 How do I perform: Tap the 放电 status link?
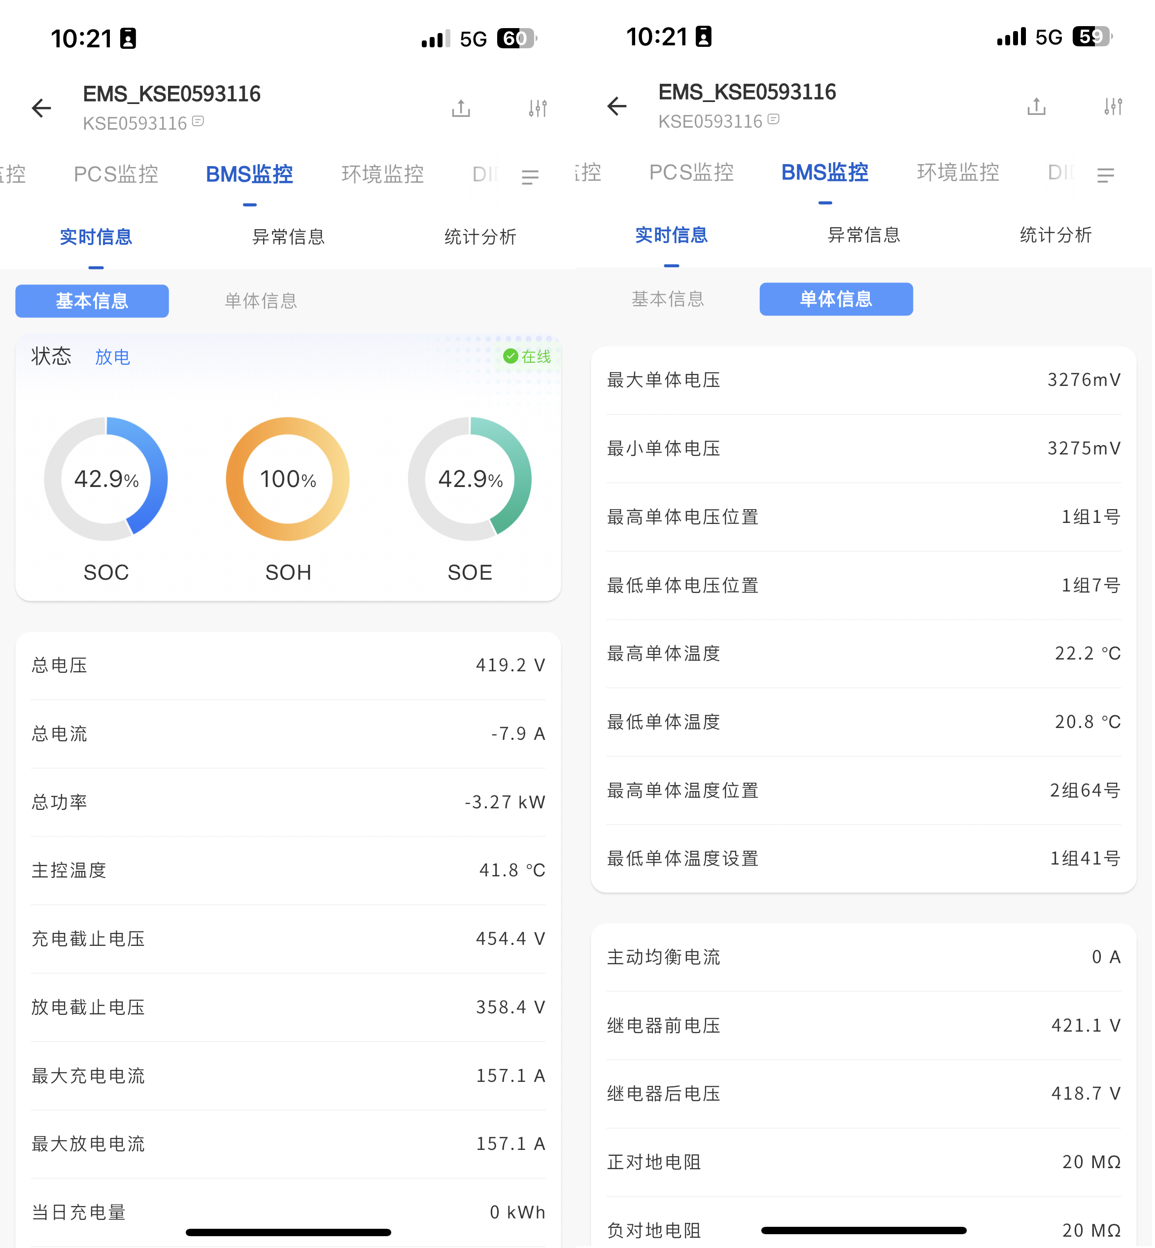click(112, 357)
